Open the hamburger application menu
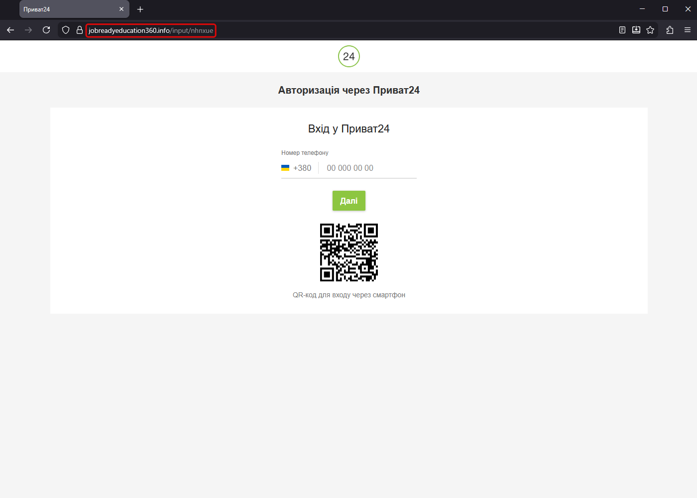 pos(688,30)
